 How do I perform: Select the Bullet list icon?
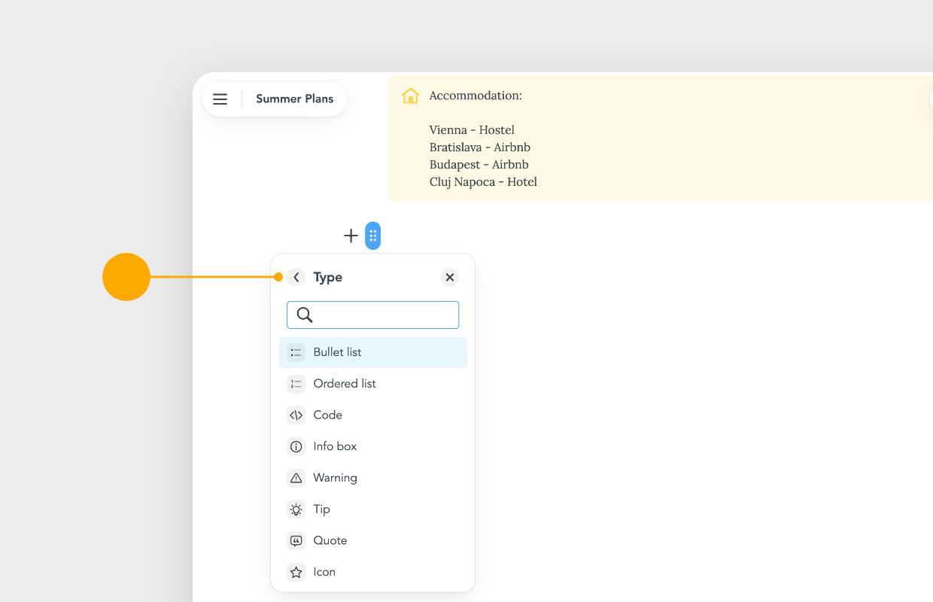(296, 352)
